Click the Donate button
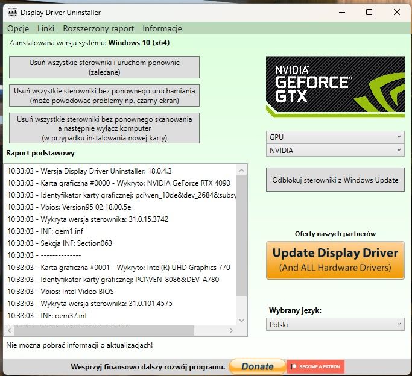The image size is (412, 376). point(257,366)
